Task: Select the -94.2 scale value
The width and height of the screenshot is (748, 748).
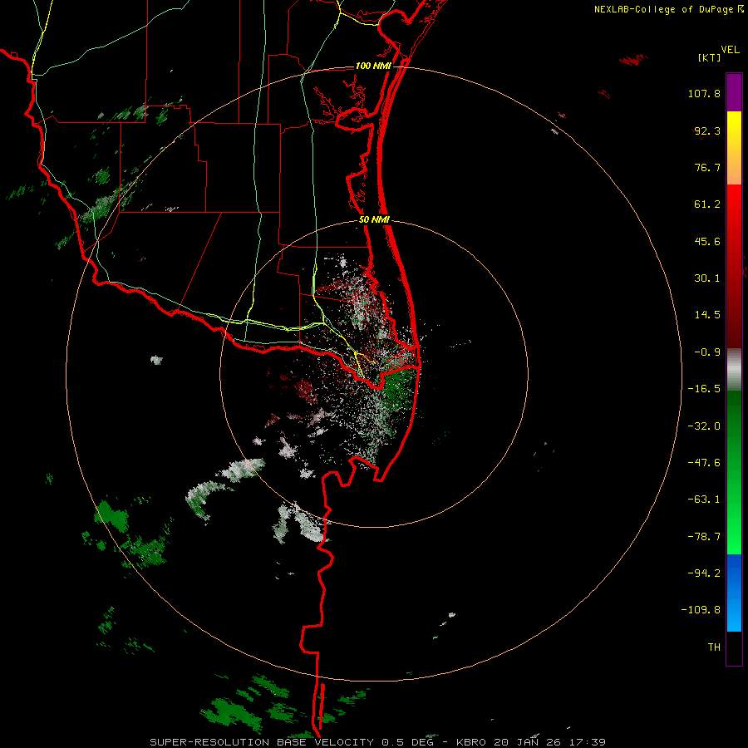Action: tap(704, 573)
